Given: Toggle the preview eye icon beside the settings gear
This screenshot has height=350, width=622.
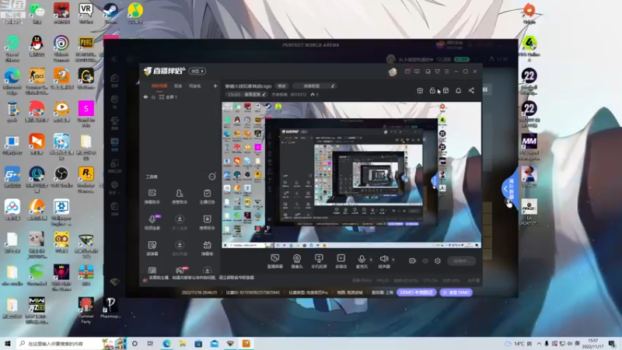Looking at the screenshot, I should click(x=425, y=261).
